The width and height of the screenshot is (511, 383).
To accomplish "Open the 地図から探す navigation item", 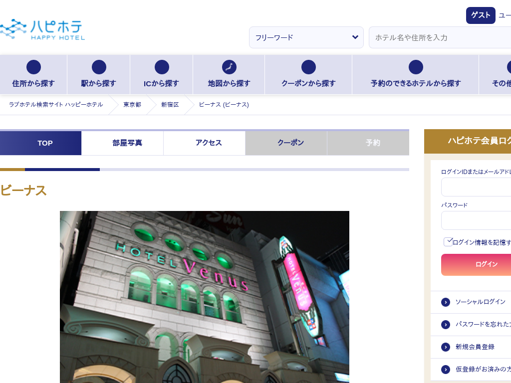I will click(229, 75).
